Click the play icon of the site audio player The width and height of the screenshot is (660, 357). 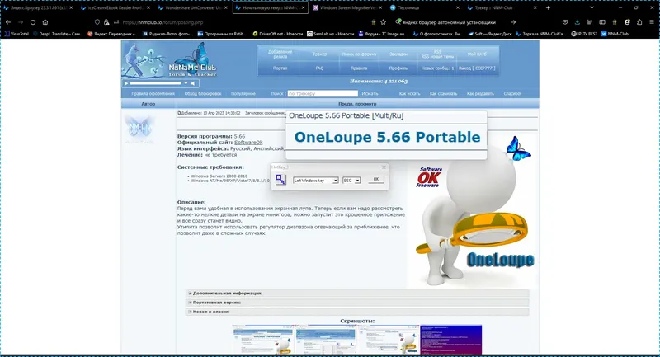(x=126, y=83)
